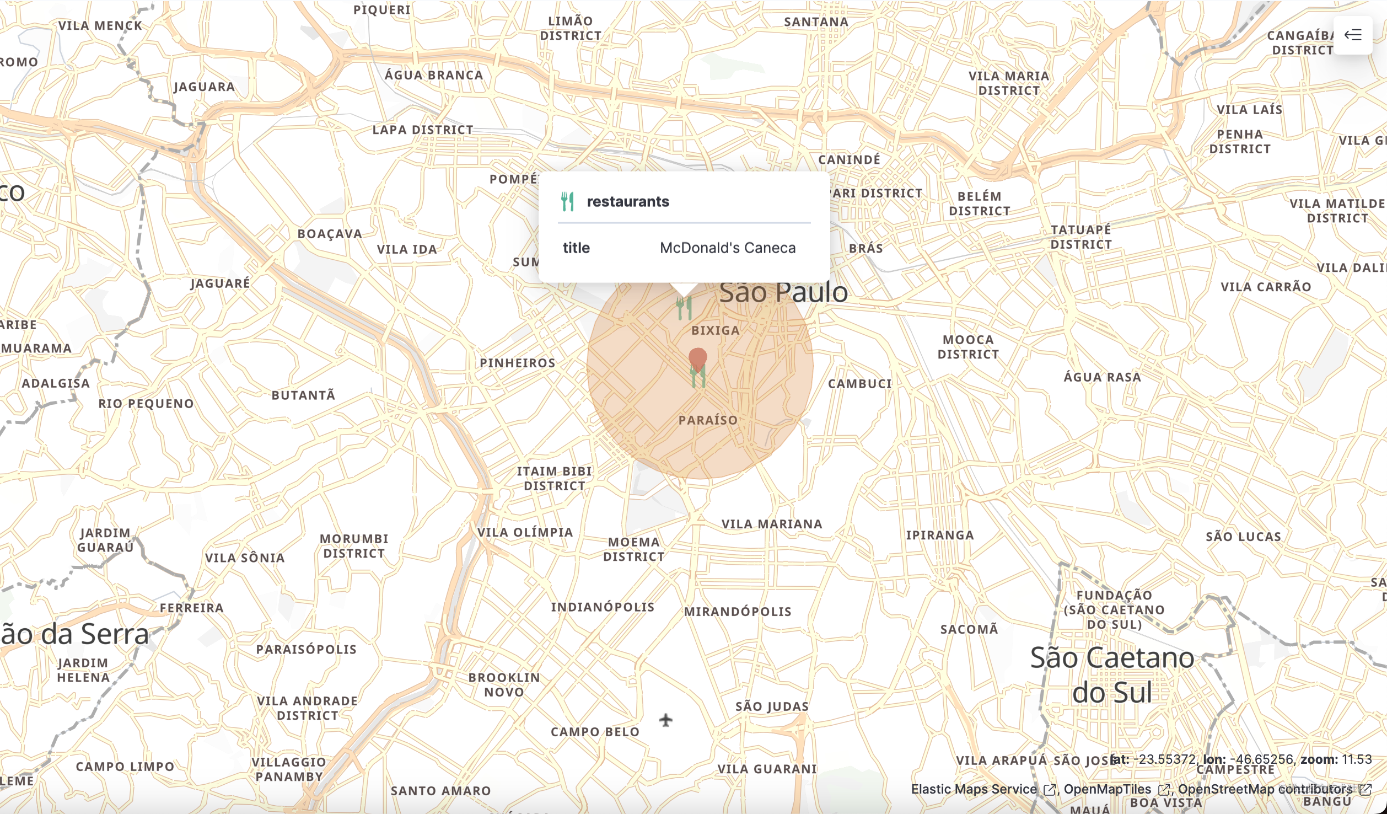Click the lat/lon/zoom coordinates readout
1387x814 pixels.
pyautogui.click(x=1240, y=759)
